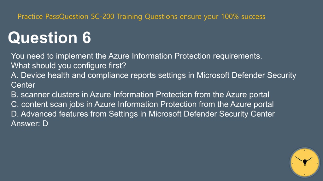Pick option D Advanced features from Settings

click(143, 114)
